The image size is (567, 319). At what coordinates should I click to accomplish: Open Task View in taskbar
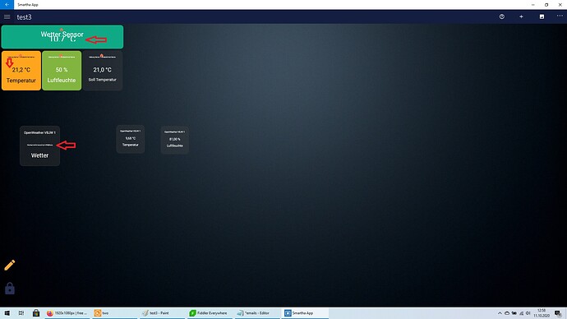pos(21,313)
